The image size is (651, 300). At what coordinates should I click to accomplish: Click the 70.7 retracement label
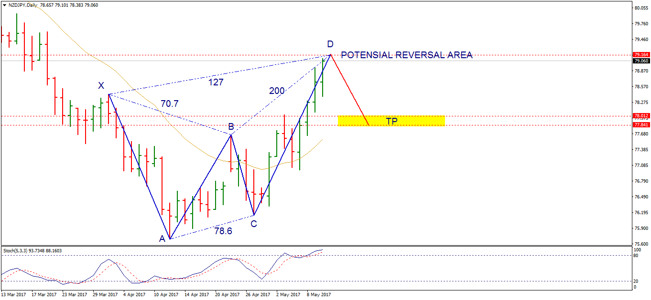(x=169, y=103)
